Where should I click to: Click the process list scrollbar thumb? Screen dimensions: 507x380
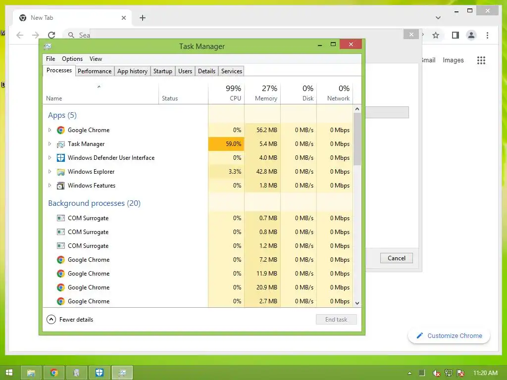(x=357, y=139)
